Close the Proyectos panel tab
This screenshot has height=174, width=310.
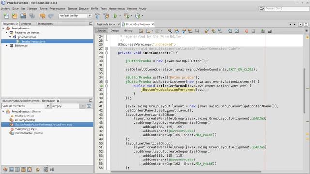pos(17,24)
